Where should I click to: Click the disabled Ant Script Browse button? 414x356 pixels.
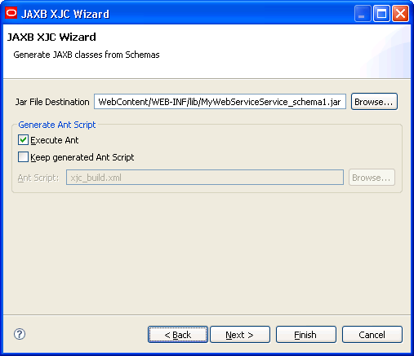click(x=372, y=178)
